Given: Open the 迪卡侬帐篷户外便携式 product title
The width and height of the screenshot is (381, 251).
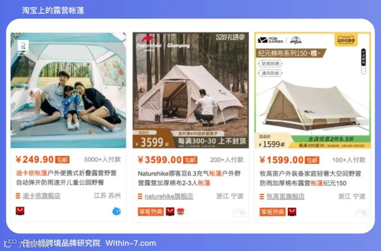Looking at the screenshot, I should 66,178.
